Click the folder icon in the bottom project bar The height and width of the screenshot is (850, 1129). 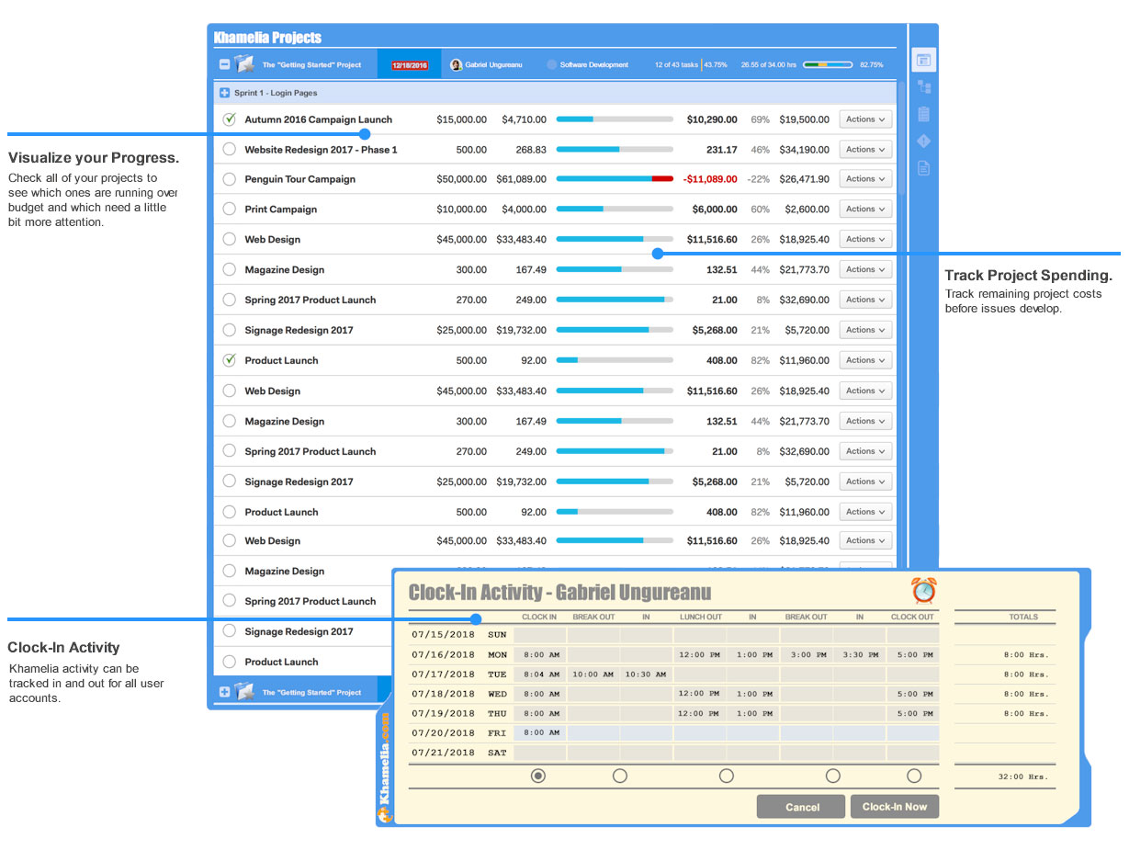click(x=243, y=691)
